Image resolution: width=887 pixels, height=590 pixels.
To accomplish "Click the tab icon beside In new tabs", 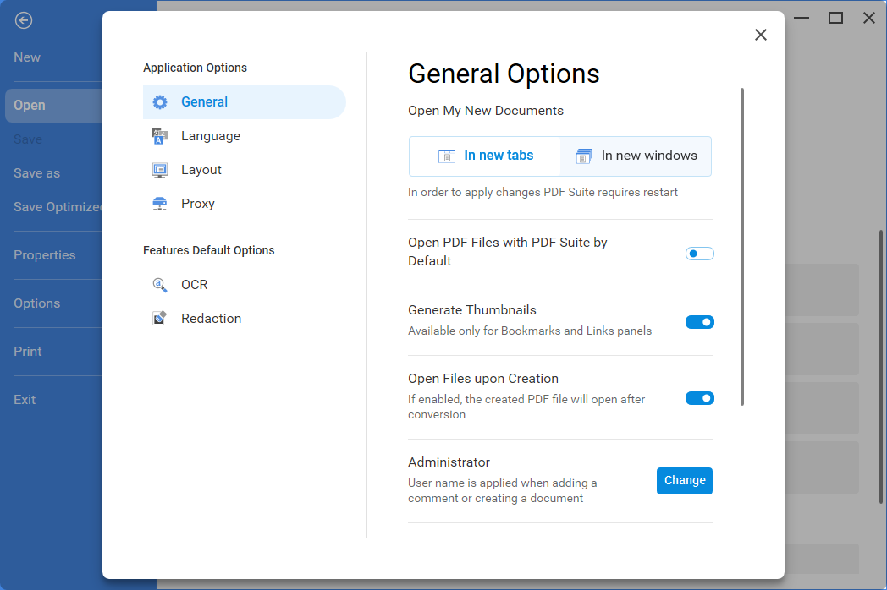I will click(447, 156).
